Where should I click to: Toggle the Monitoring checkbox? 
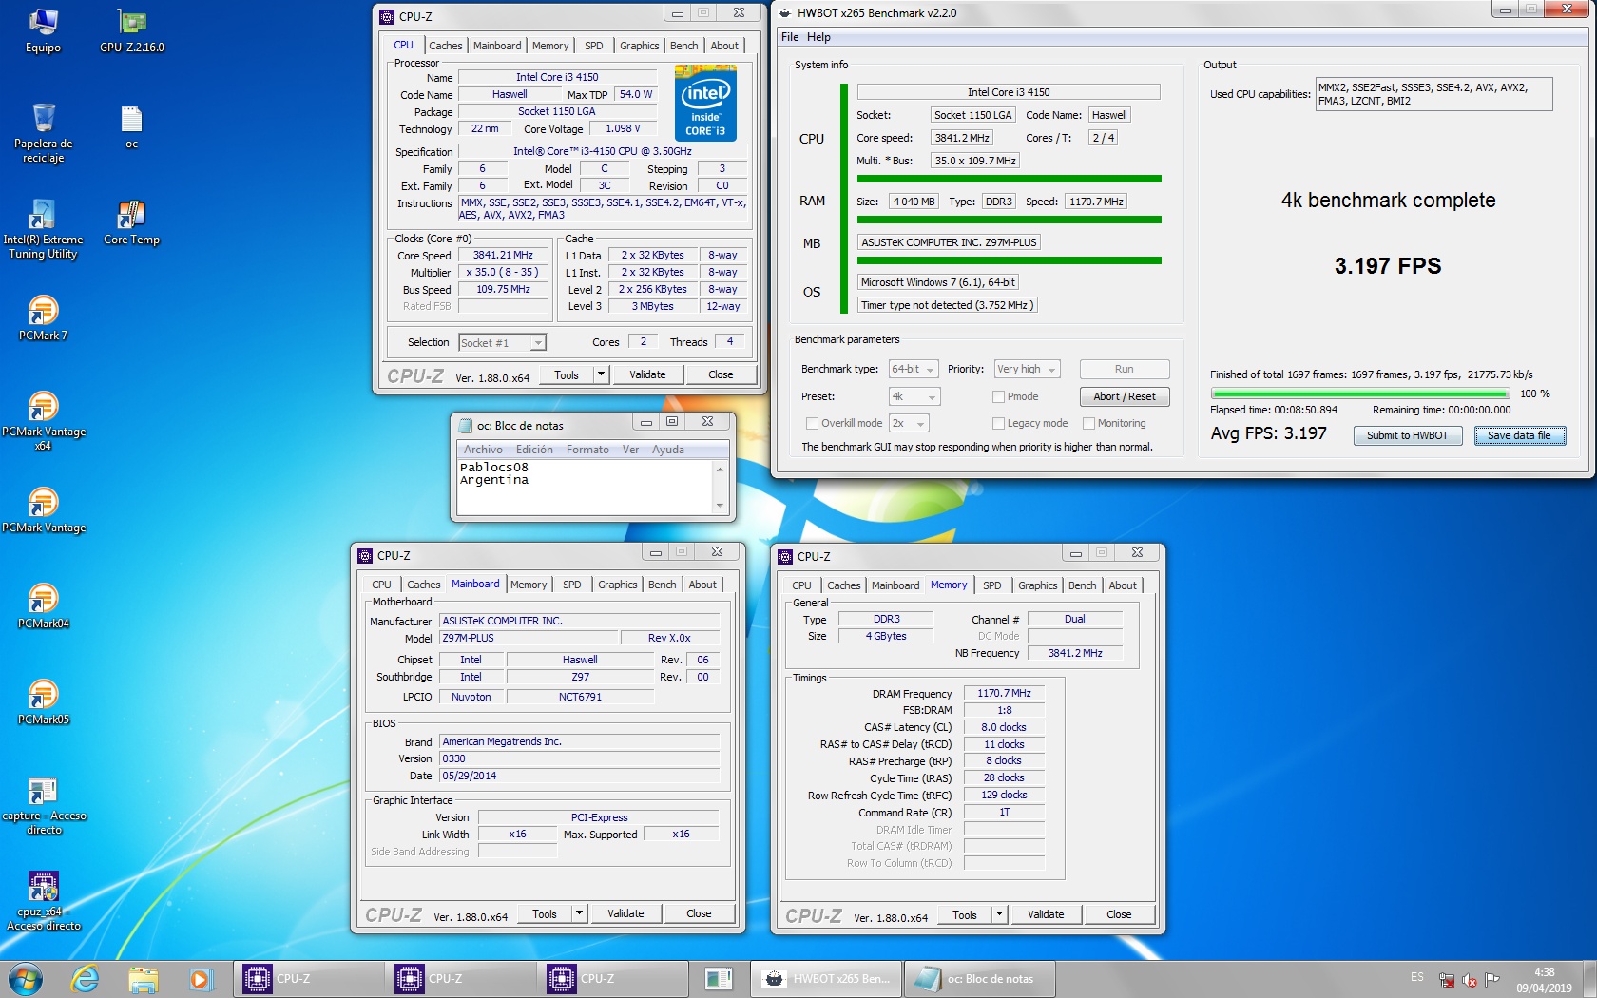click(x=1089, y=424)
